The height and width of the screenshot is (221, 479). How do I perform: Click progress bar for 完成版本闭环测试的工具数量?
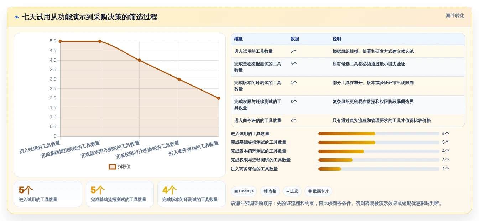click(x=379, y=151)
